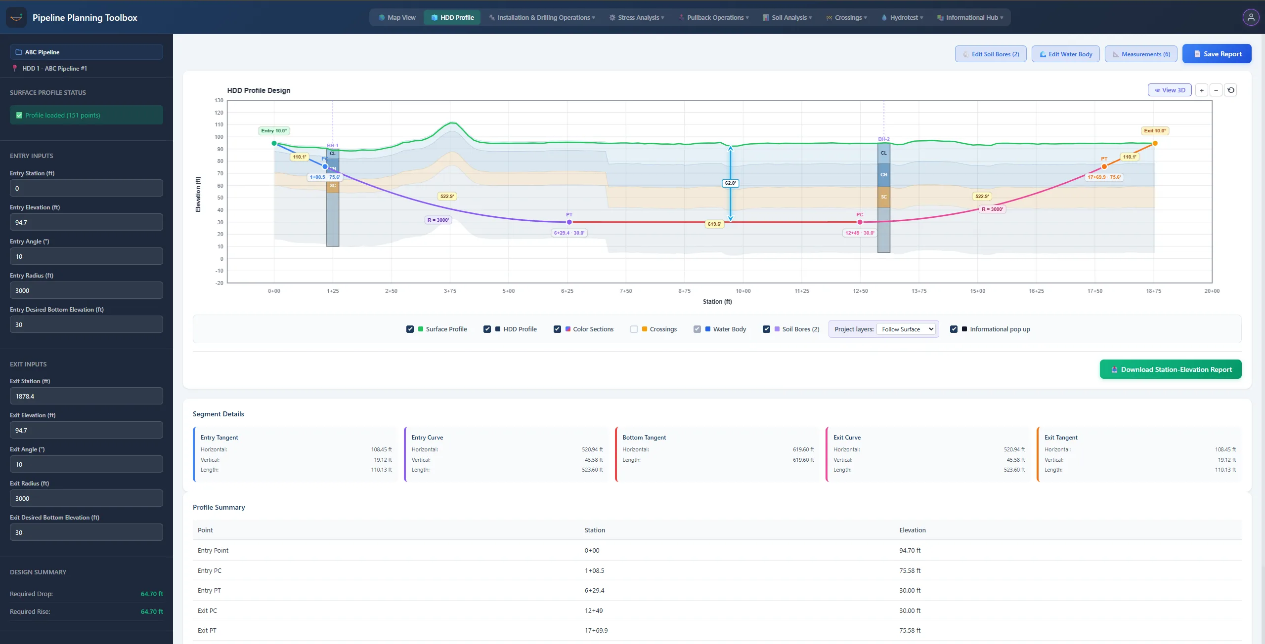Click Download Station-Elevation Report button

click(1170, 369)
